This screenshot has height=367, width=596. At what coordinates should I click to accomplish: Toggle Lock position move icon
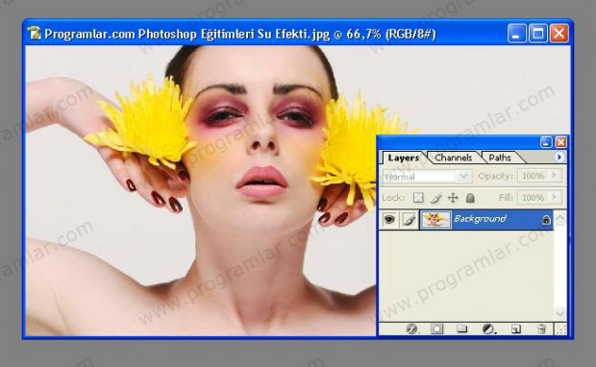point(453,198)
